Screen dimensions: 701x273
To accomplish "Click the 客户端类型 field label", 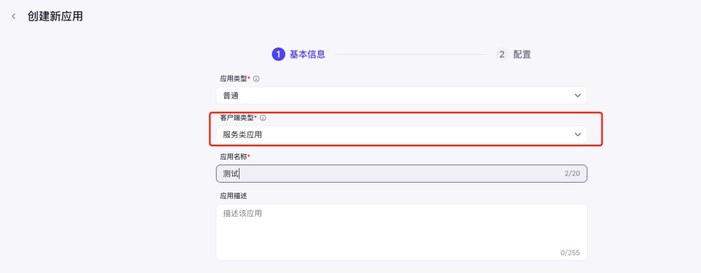I will (x=236, y=118).
